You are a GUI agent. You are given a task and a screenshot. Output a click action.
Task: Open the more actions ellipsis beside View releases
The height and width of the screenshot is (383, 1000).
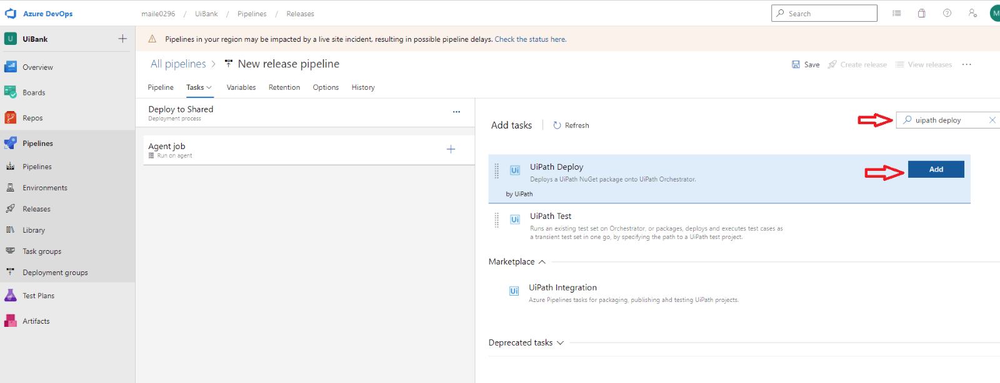pyautogui.click(x=967, y=64)
